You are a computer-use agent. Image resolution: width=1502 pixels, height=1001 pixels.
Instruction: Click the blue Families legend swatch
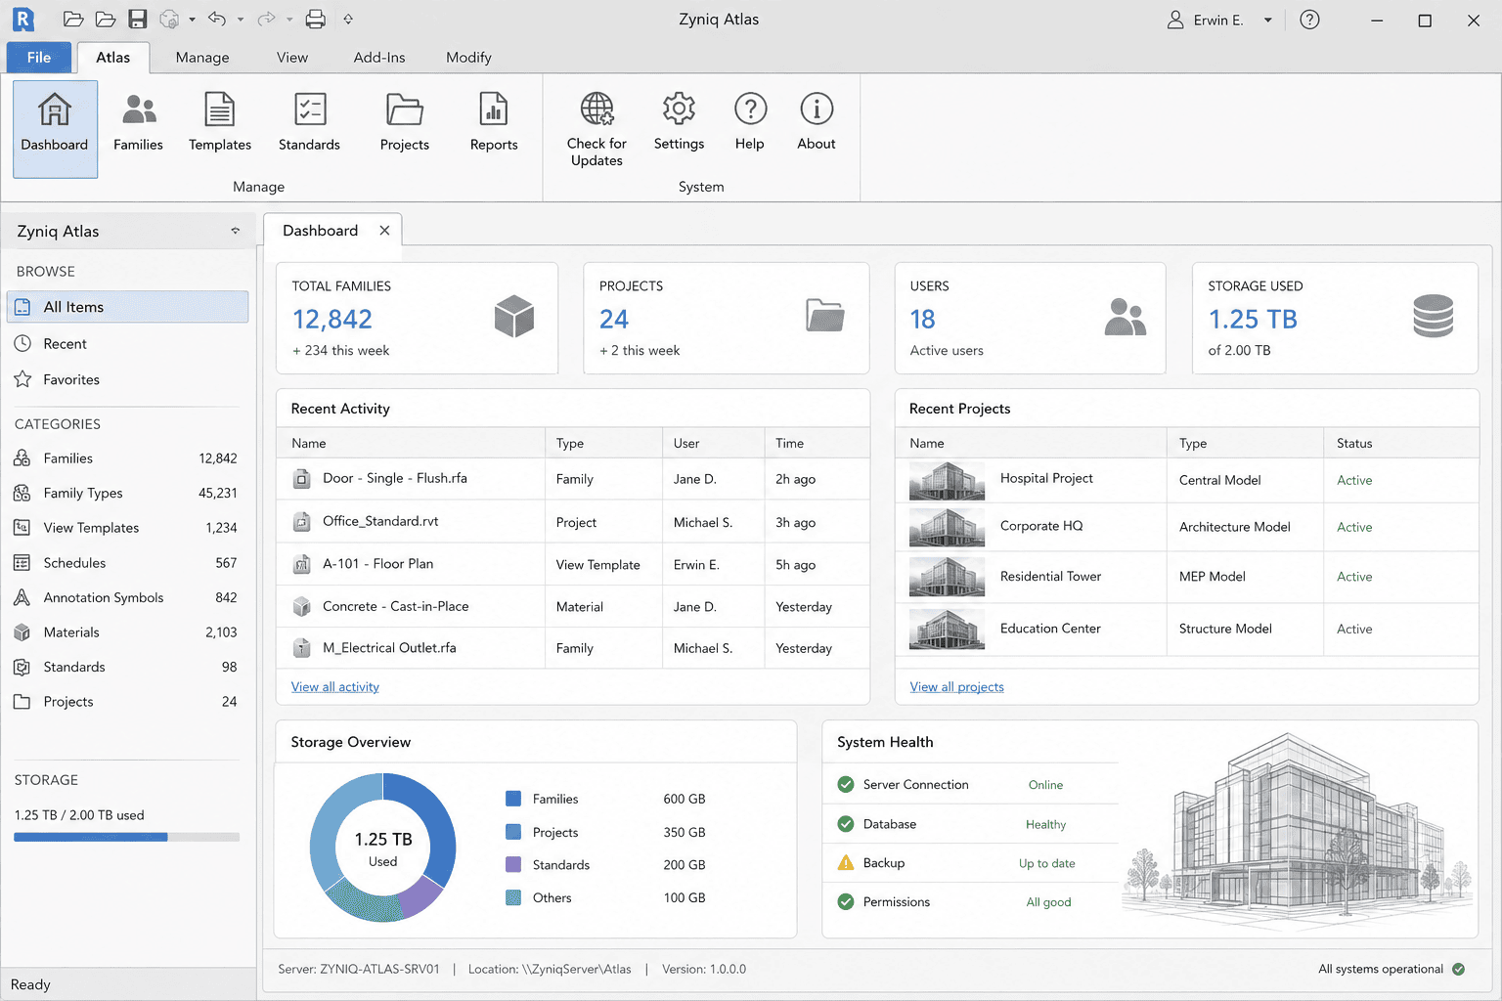click(x=513, y=799)
